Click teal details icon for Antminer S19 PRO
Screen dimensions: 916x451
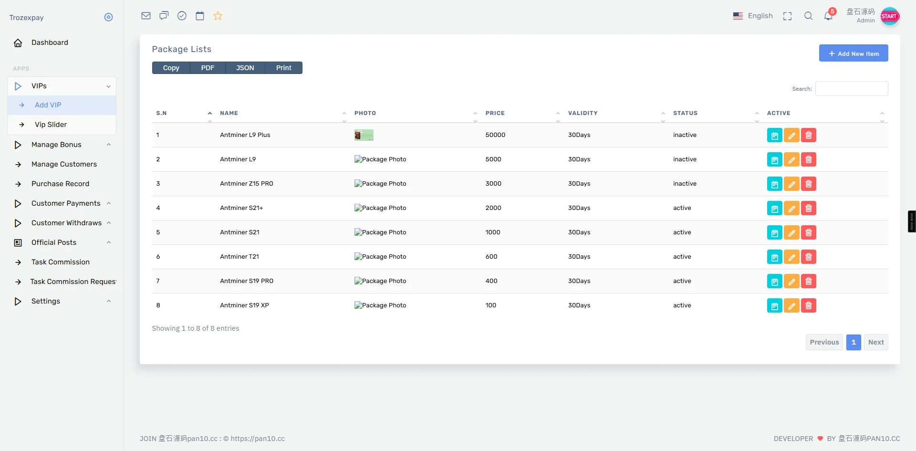(x=775, y=282)
